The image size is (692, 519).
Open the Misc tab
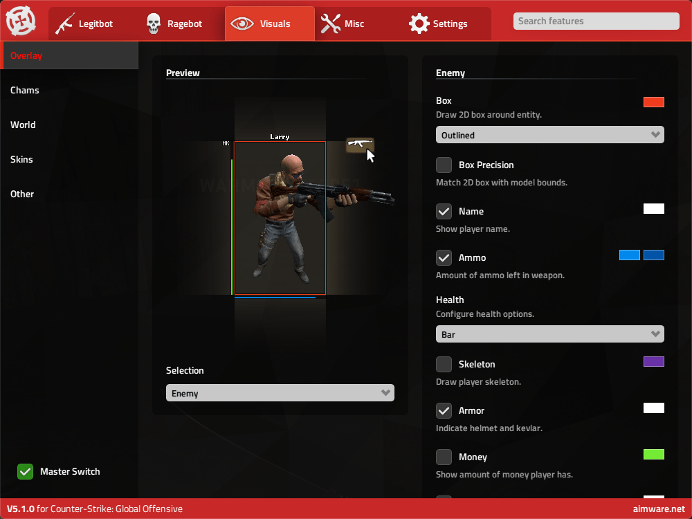(x=358, y=24)
